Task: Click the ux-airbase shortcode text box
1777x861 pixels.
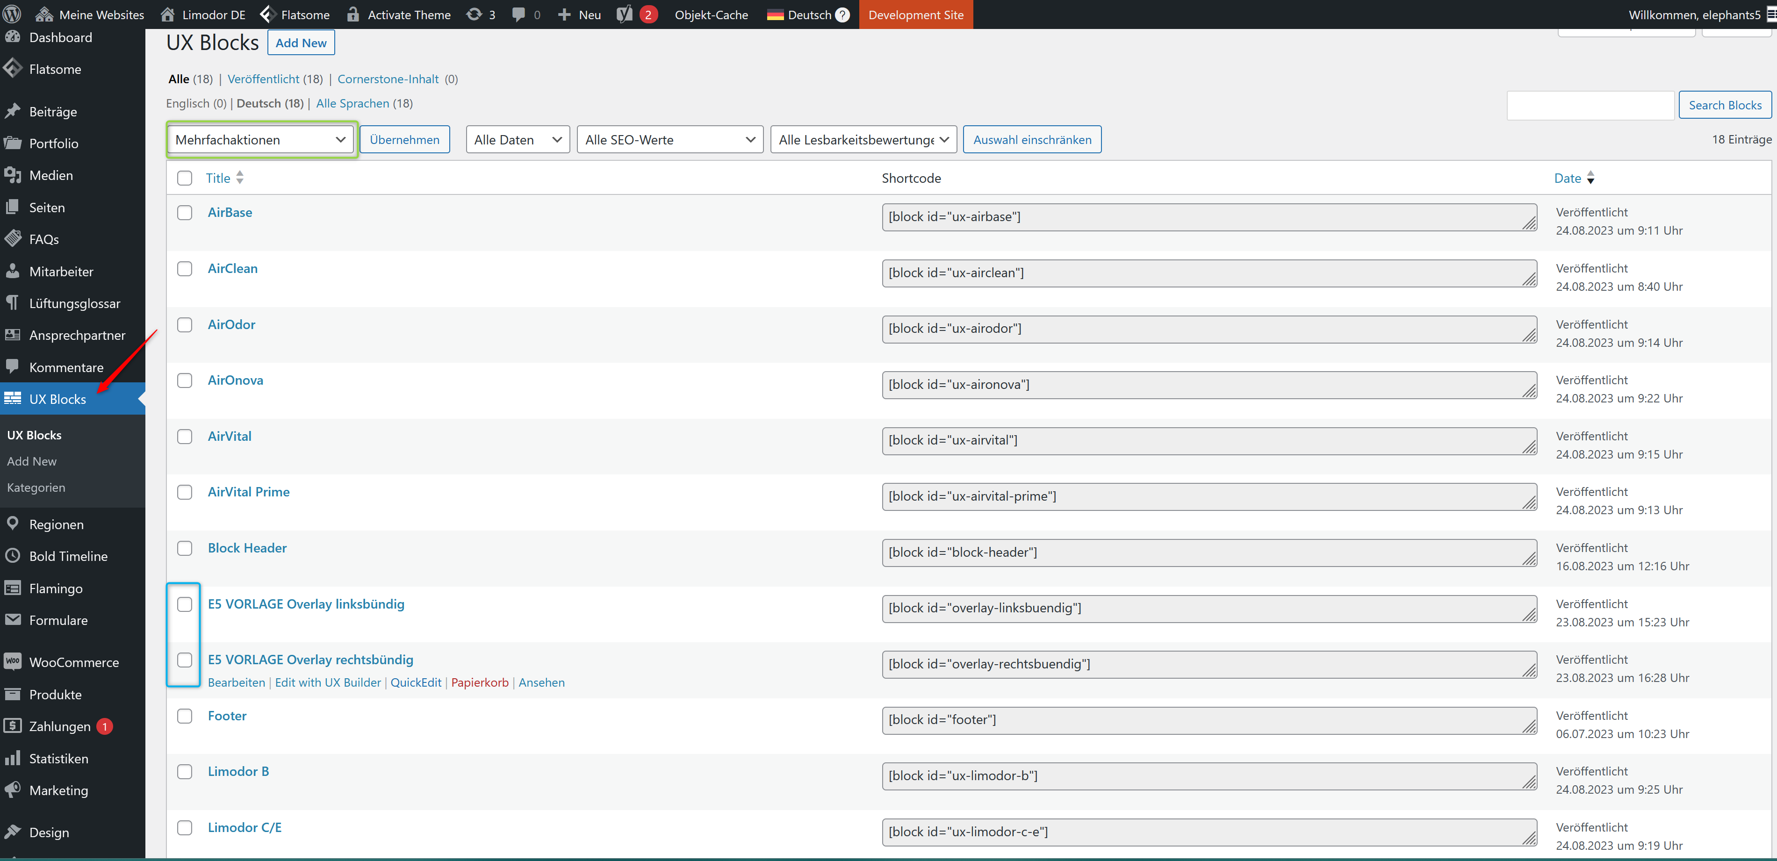Action: click(x=1209, y=216)
